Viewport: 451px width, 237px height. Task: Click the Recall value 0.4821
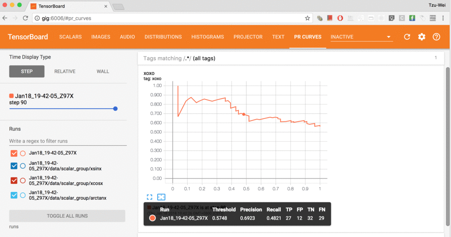[274, 218]
